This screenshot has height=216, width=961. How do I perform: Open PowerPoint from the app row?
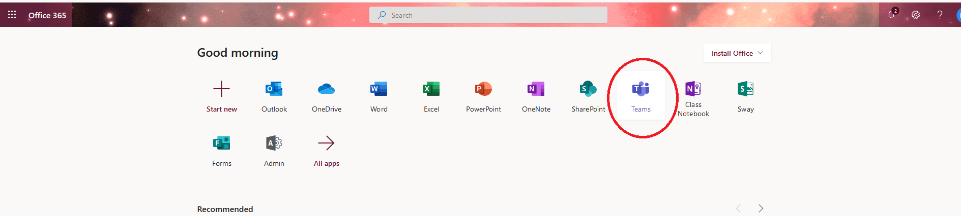[483, 96]
